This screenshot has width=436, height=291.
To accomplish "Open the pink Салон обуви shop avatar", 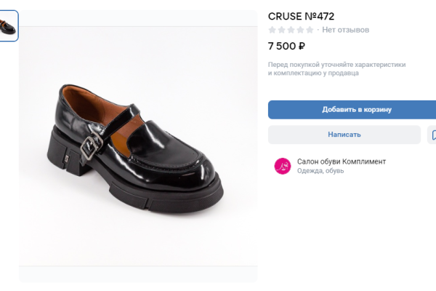I will pyautogui.click(x=282, y=166).
